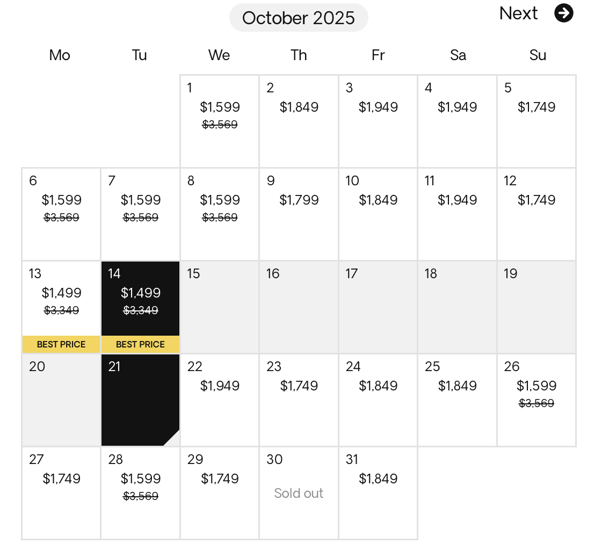The width and height of the screenshot is (609, 551).
Task: Select Monday October 6 date cell
Action: (61, 214)
